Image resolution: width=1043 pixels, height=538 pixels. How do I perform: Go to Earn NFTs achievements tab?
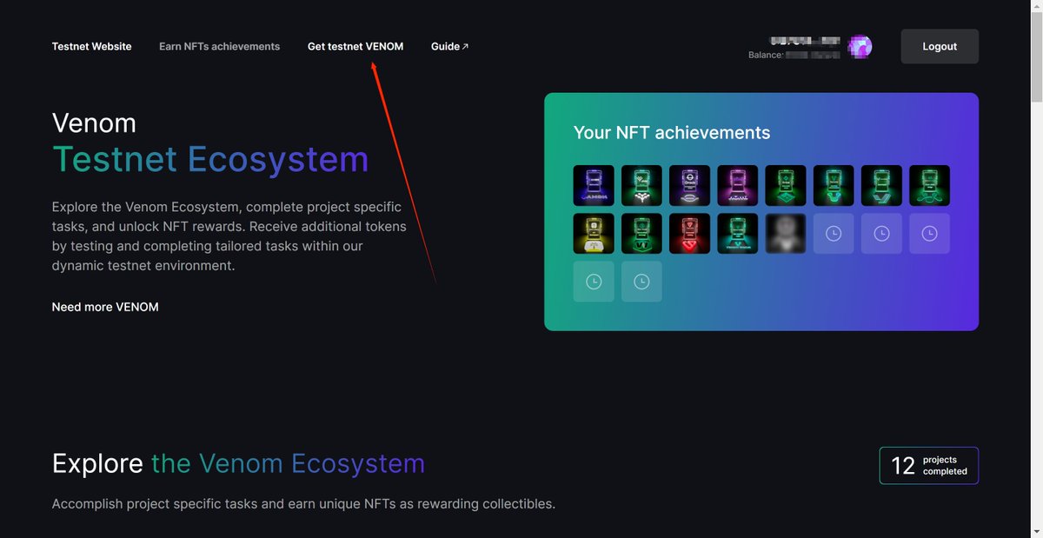pyautogui.click(x=219, y=46)
